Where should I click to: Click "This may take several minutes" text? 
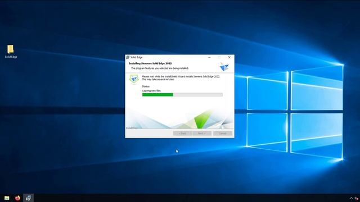coord(158,80)
